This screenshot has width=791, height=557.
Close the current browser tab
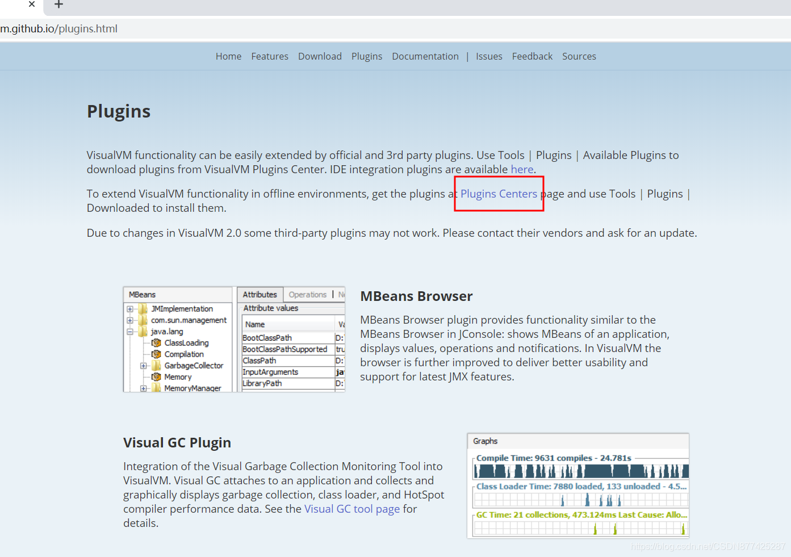pos(32,4)
